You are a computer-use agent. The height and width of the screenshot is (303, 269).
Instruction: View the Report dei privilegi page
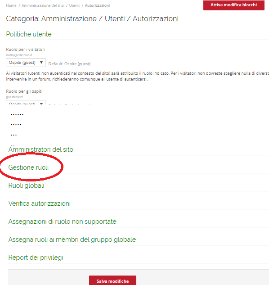[x=36, y=258]
